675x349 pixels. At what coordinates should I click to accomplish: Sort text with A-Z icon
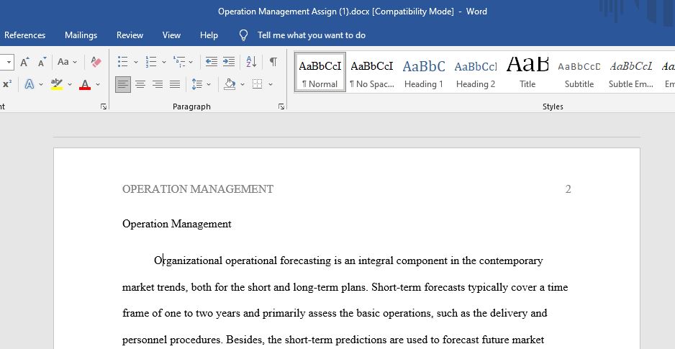(x=251, y=62)
